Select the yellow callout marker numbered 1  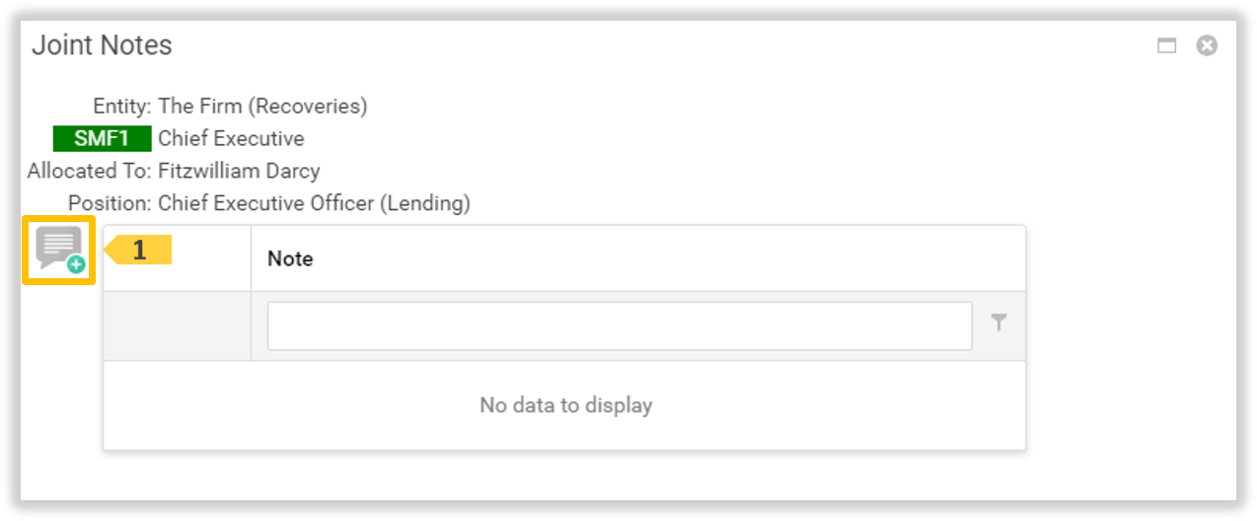coord(140,251)
